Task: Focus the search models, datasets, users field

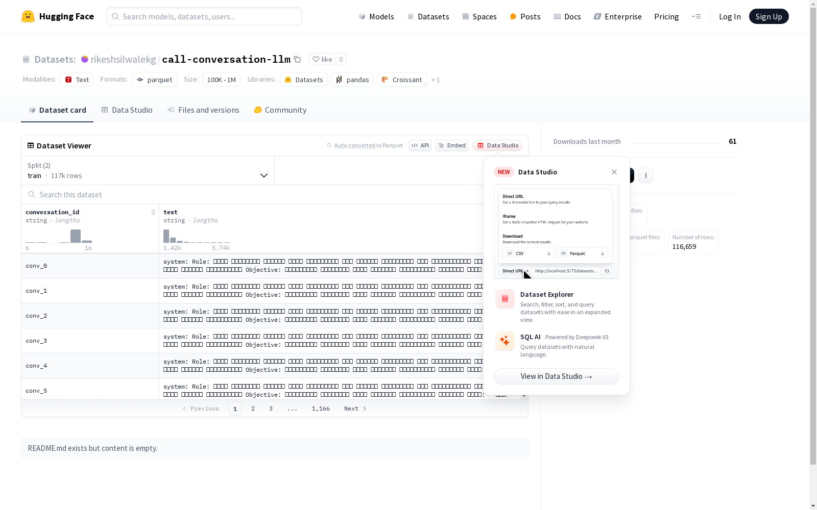Action: (x=204, y=16)
